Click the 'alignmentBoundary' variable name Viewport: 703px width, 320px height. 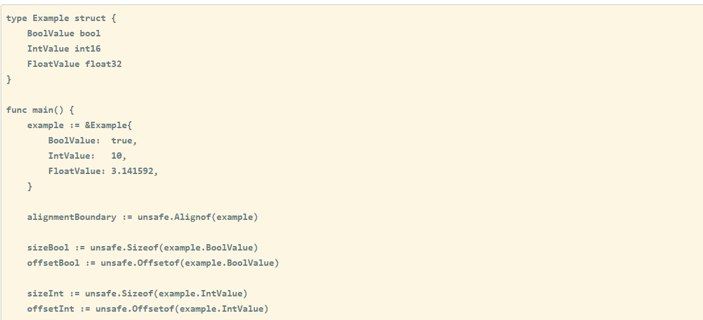(71, 217)
